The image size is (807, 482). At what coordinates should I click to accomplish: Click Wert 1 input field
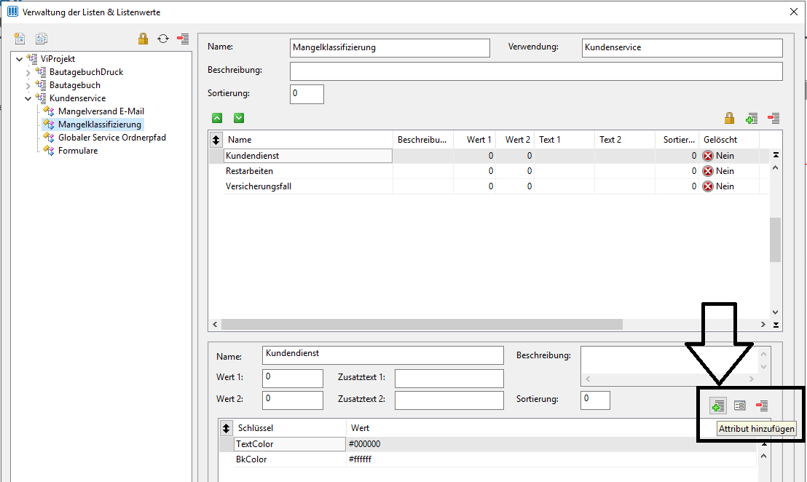click(292, 378)
